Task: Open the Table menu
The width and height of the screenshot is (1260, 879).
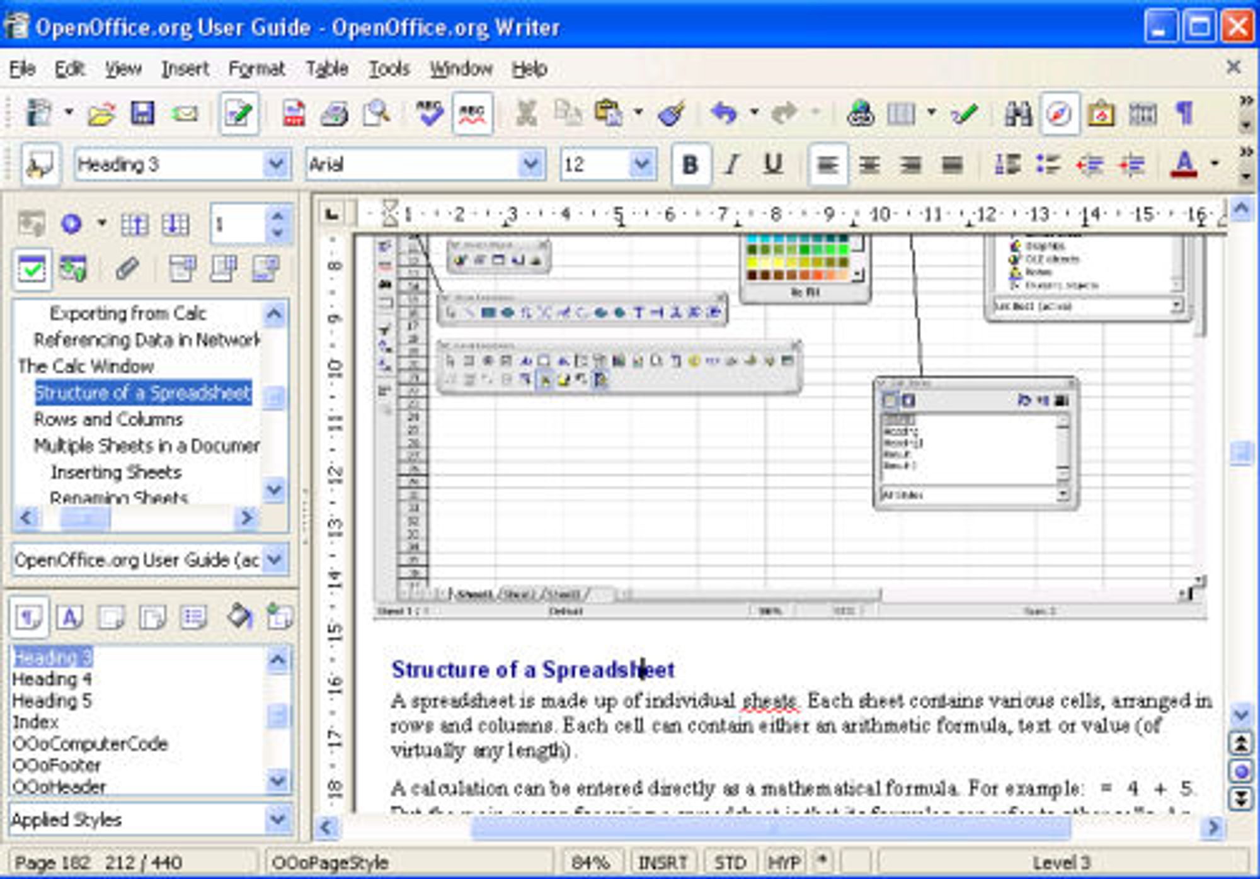Action: (x=327, y=69)
